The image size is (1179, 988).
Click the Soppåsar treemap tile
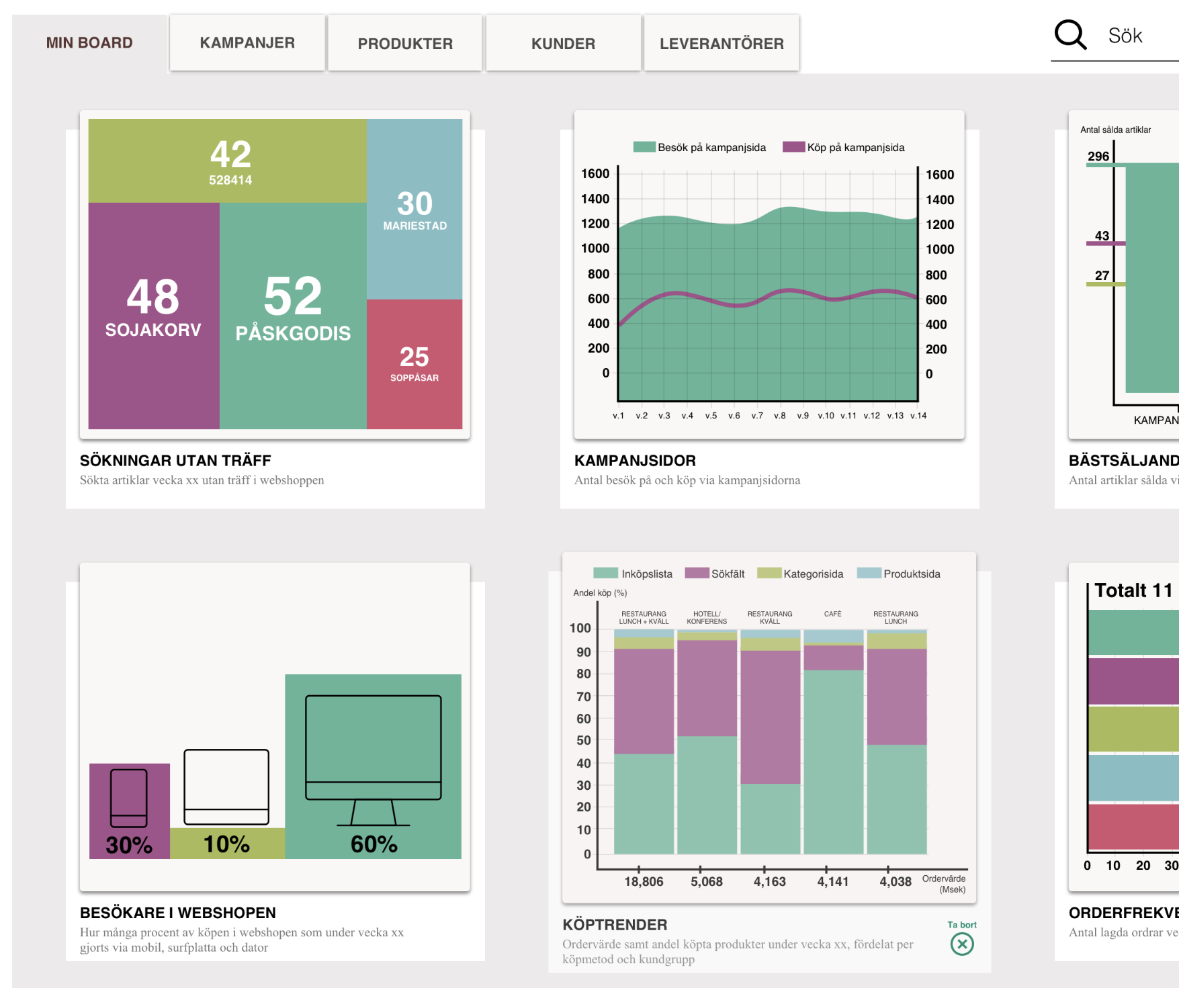[x=414, y=364]
